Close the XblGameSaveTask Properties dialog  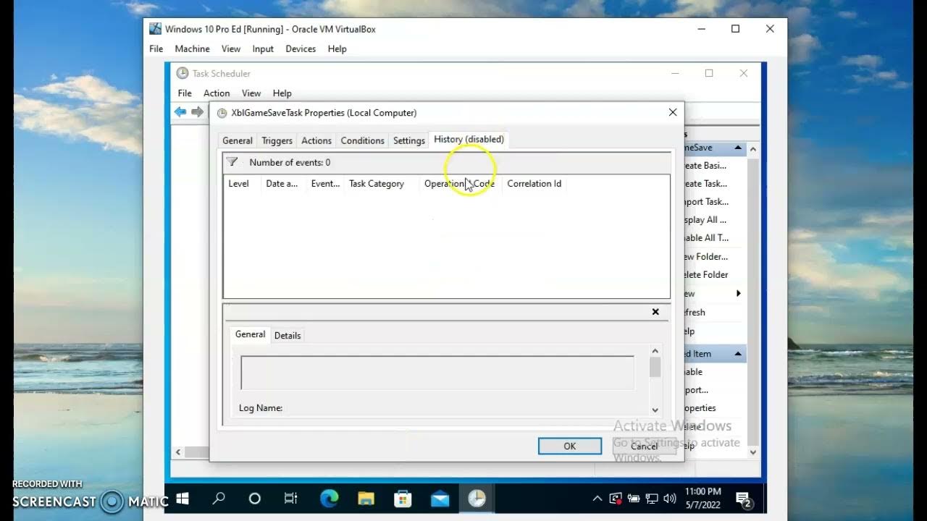[x=673, y=112]
